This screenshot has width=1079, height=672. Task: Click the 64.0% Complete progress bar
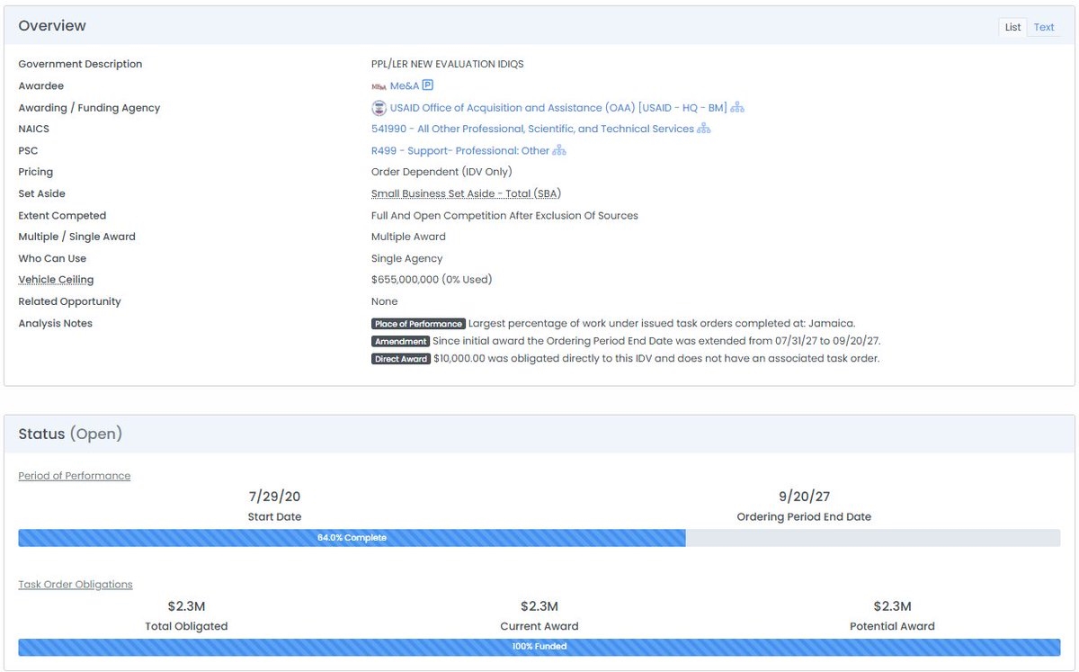[352, 538]
